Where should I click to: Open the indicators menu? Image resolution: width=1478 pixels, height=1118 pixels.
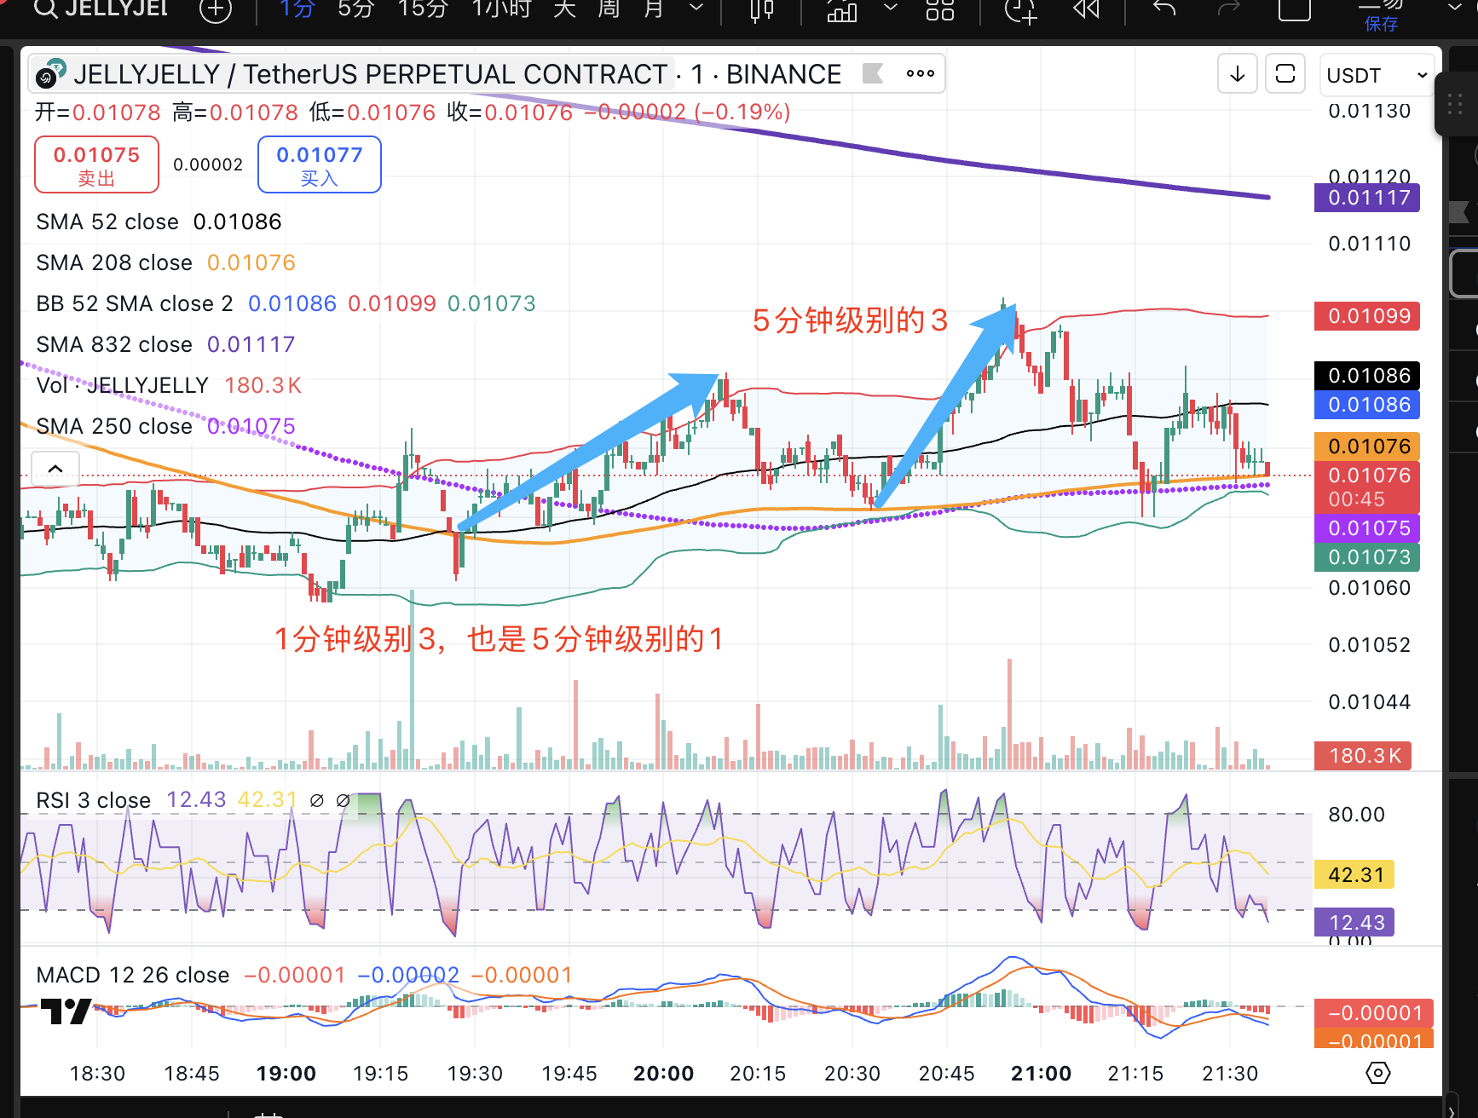click(841, 10)
